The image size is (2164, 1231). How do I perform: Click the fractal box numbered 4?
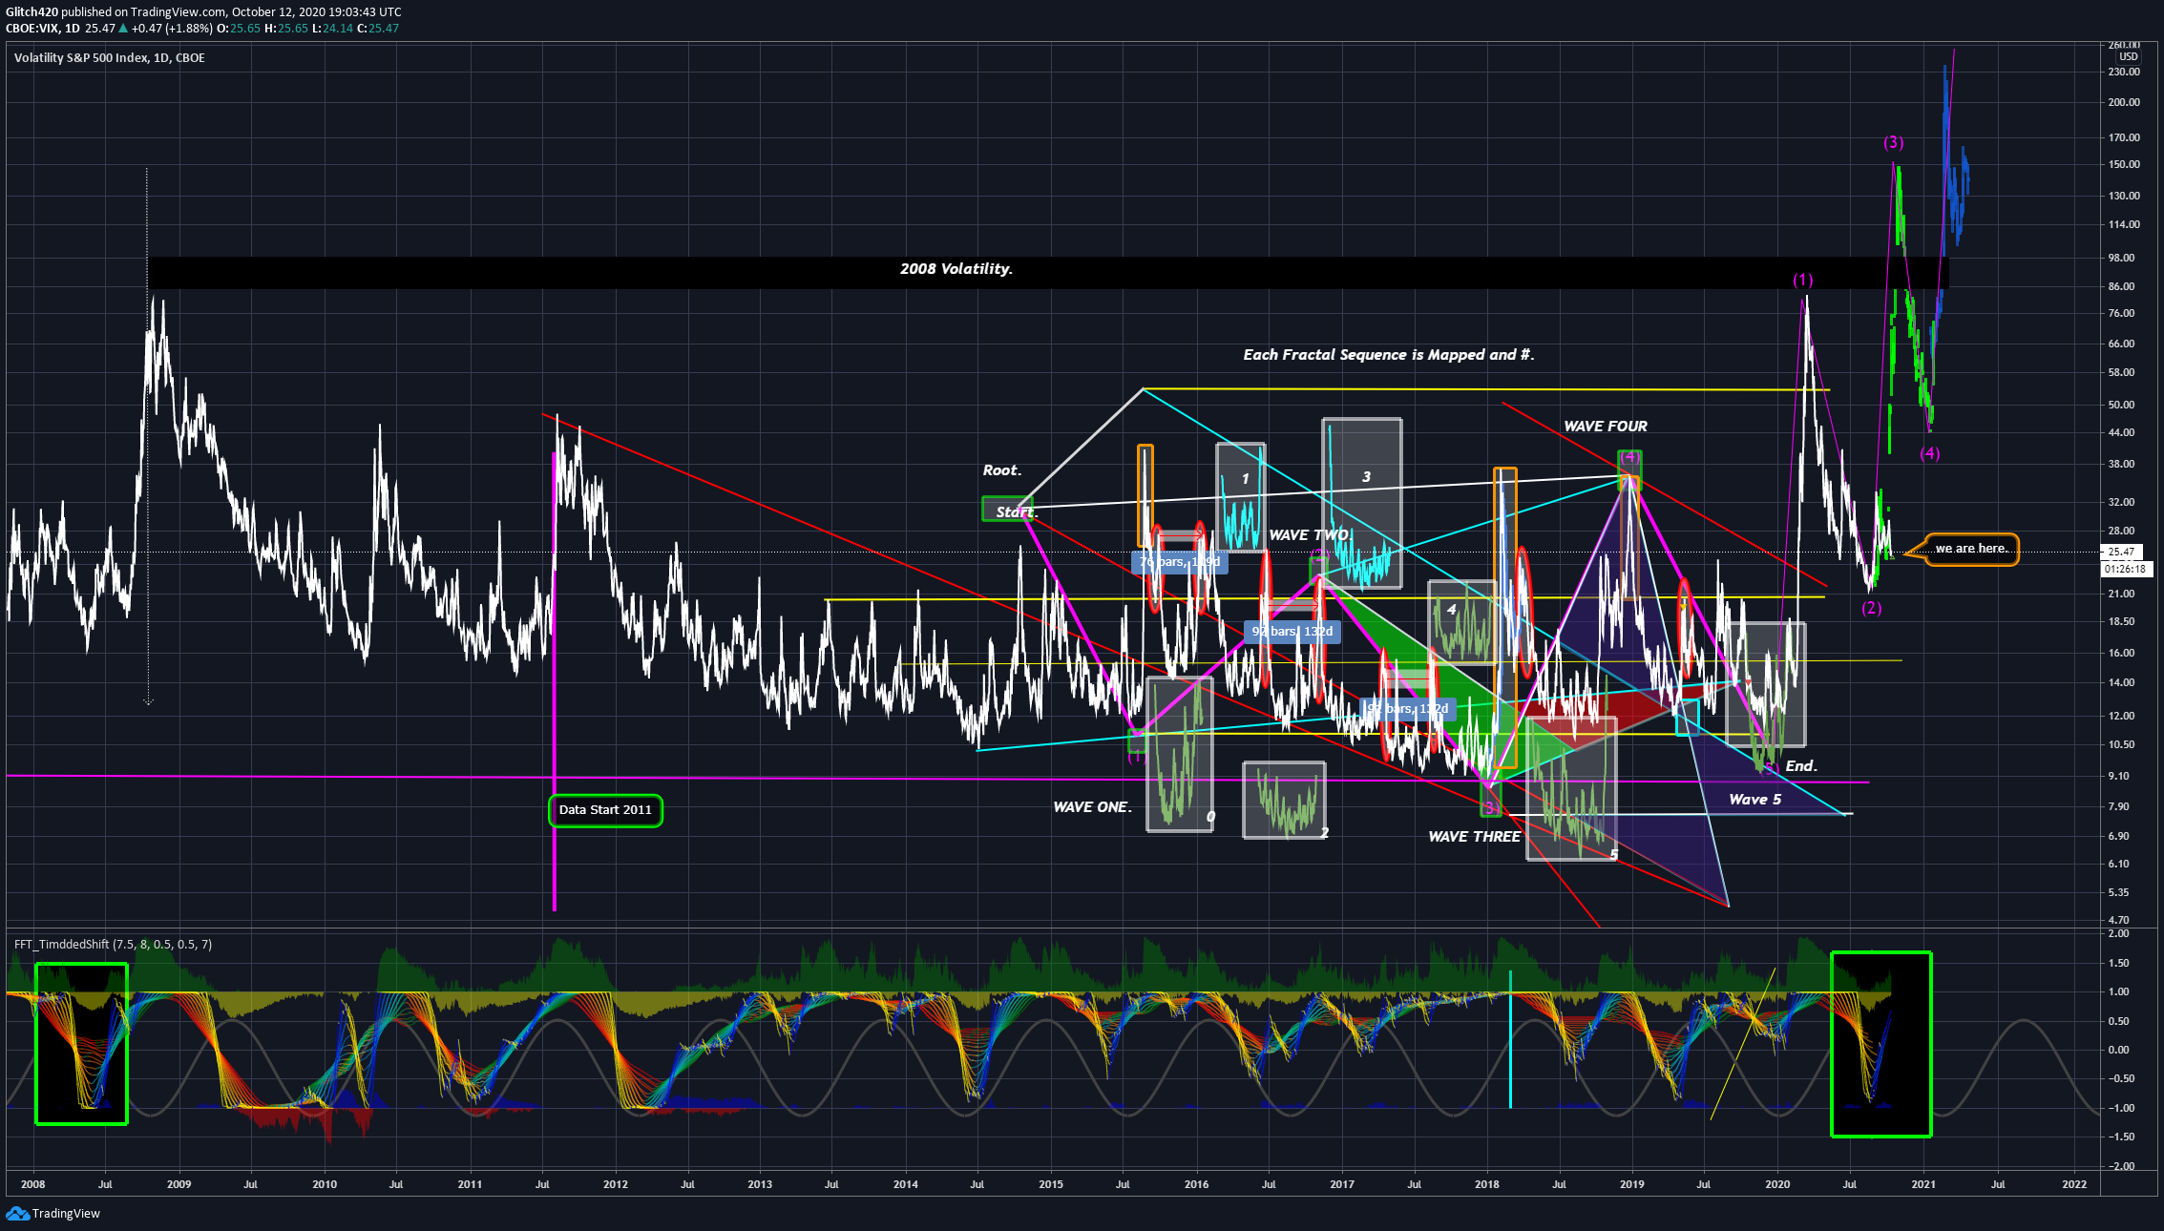point(1462,623)
